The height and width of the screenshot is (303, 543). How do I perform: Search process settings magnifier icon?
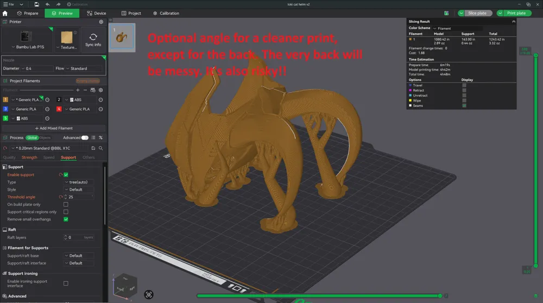tap(101, 148)
